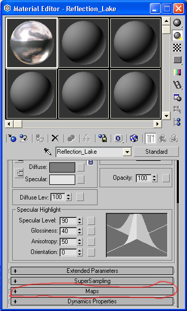
Task: Toggle the checkered Background pattern
Action: pos(177,48)
